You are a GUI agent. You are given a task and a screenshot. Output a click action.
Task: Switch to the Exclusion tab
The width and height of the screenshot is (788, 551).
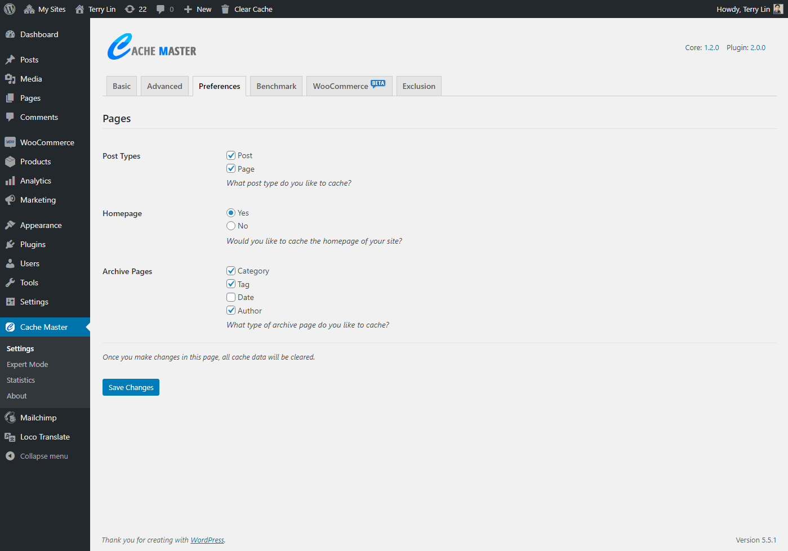[419, 86]
